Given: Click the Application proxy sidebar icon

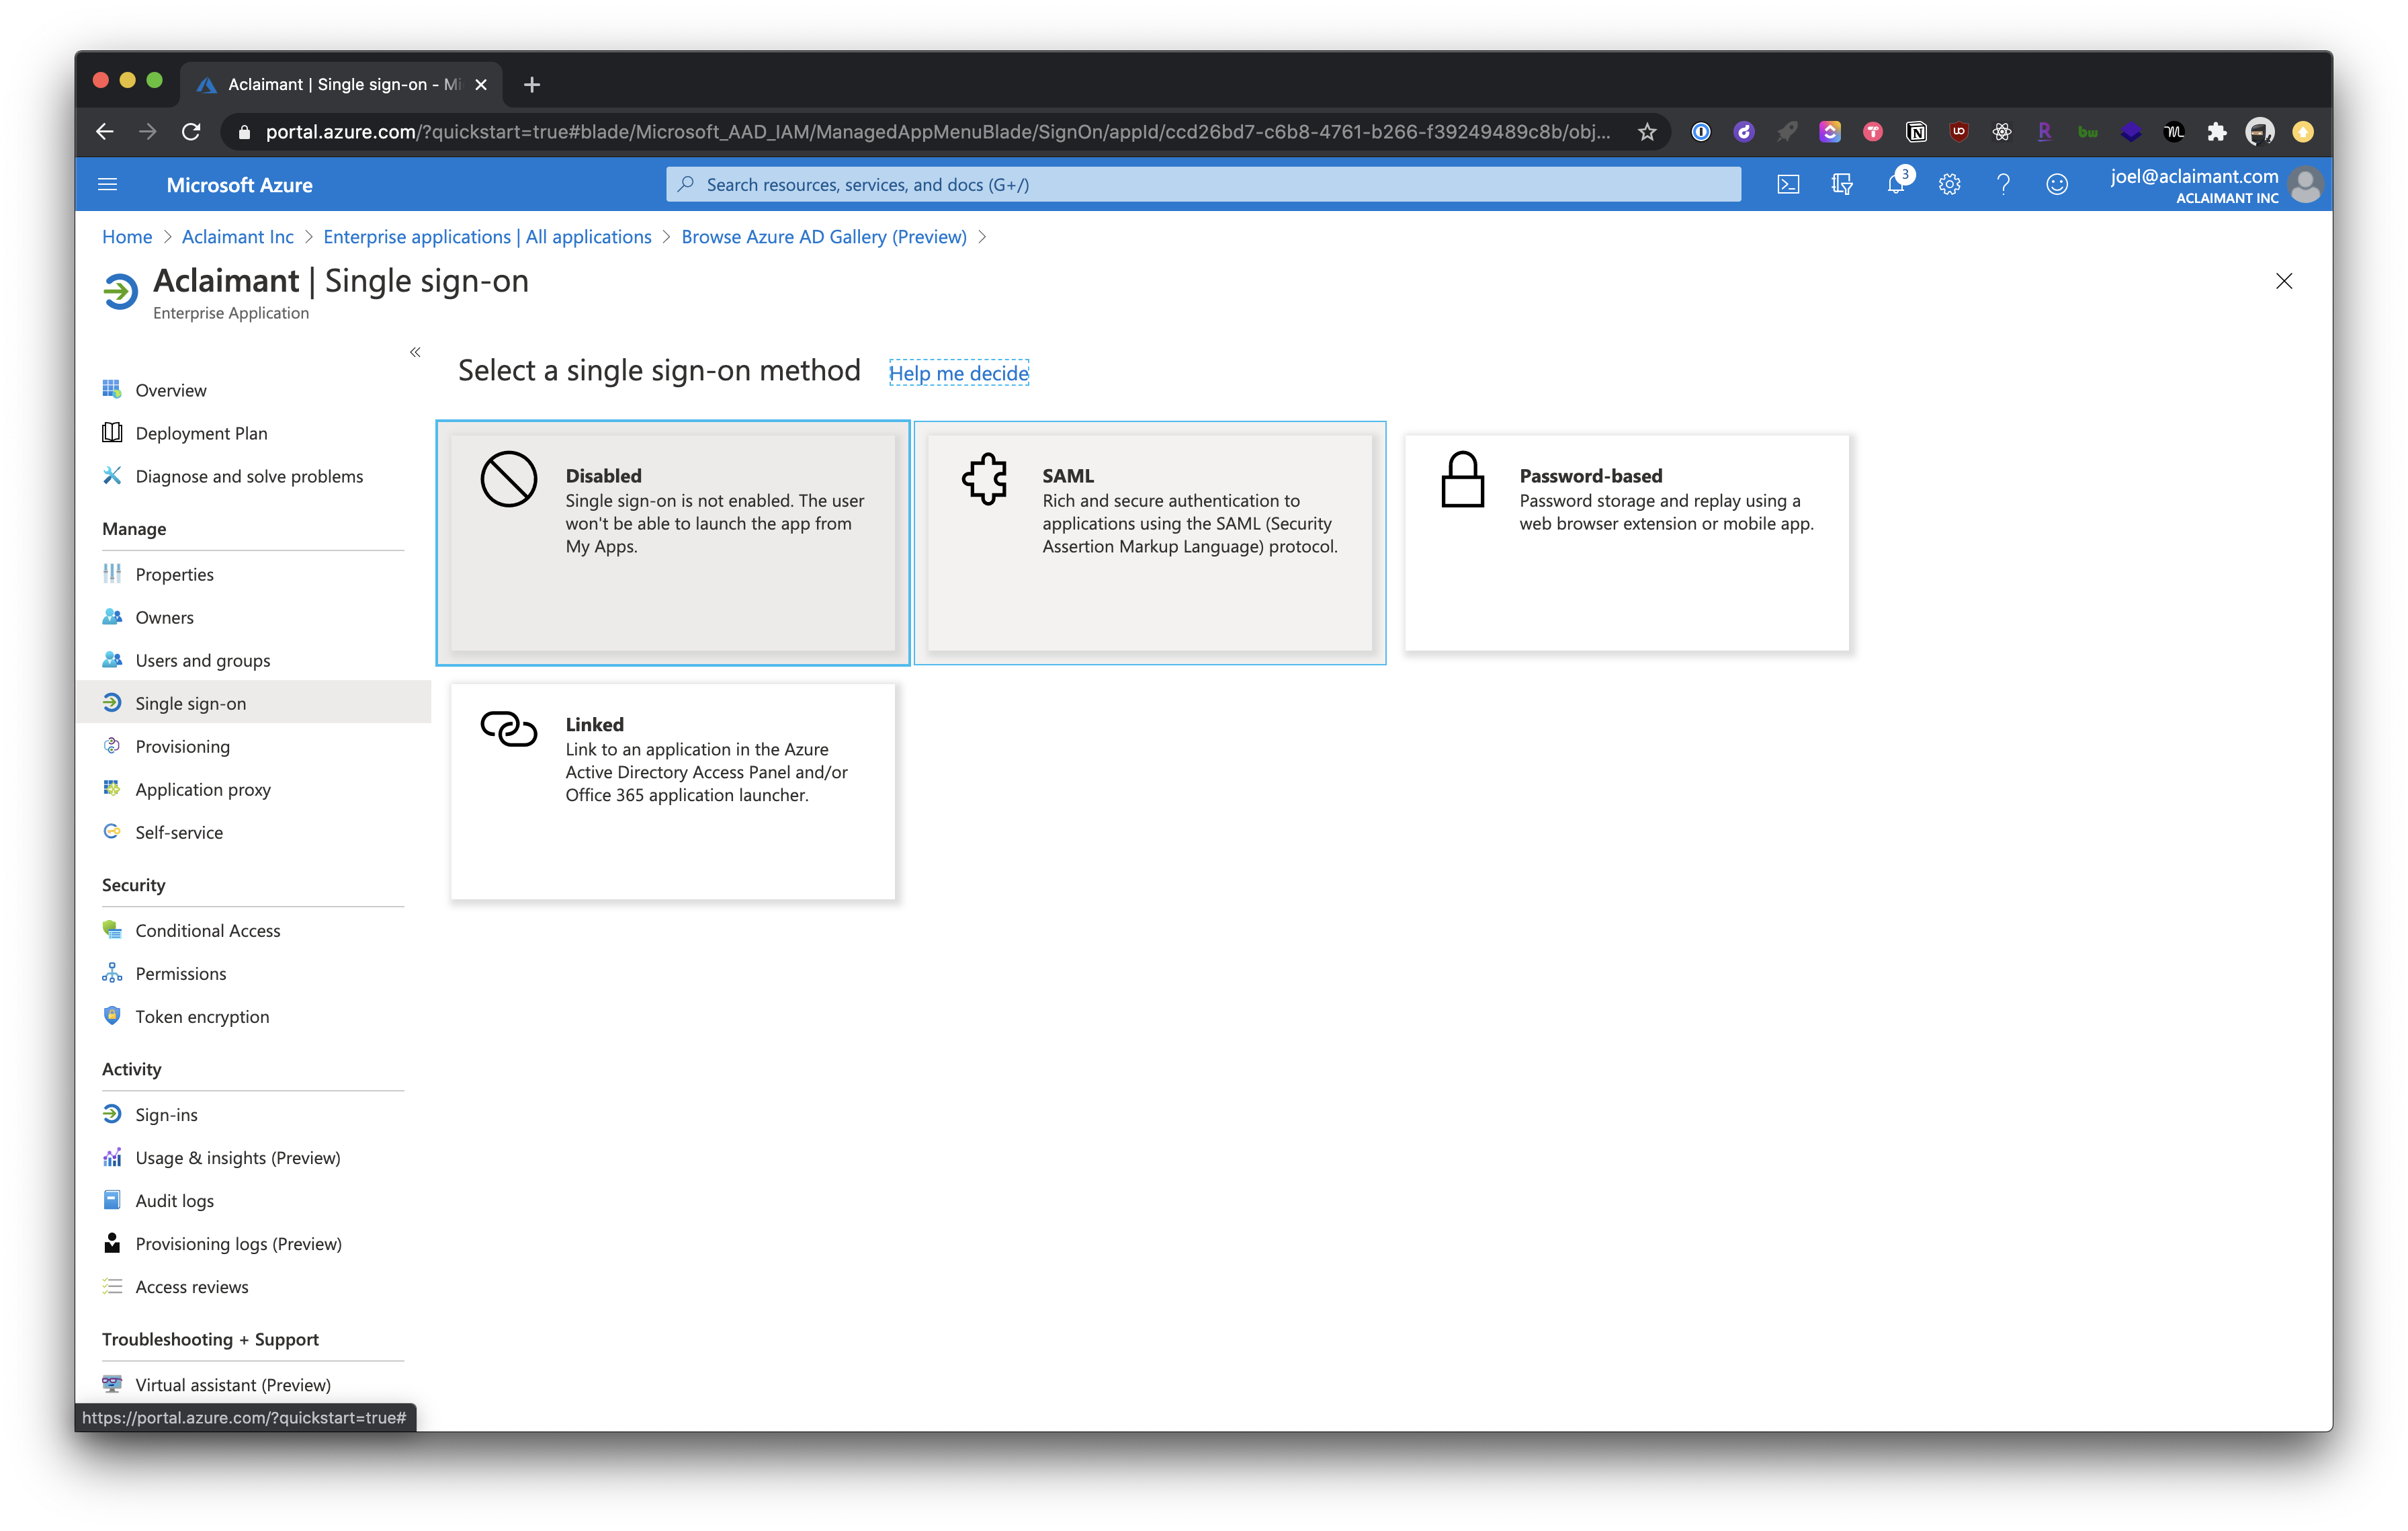Looking at the screenshot, I should [x=112, y=788].
